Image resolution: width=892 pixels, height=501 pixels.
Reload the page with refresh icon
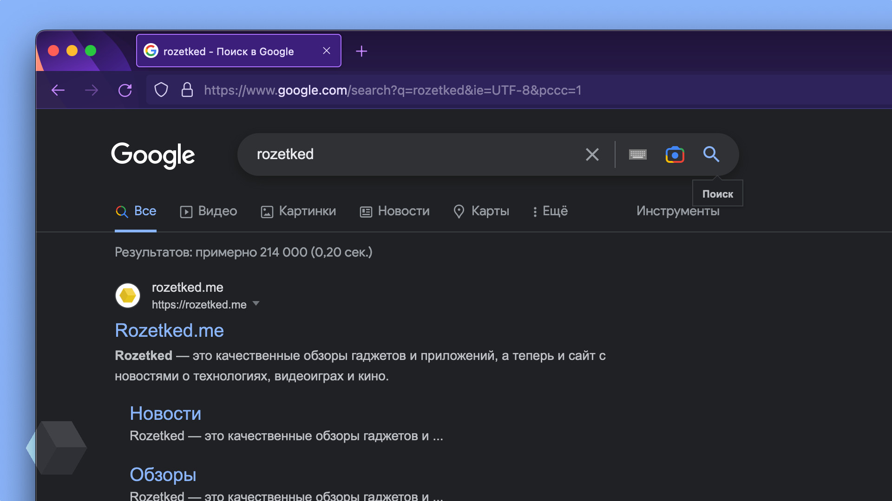point(125,90)
